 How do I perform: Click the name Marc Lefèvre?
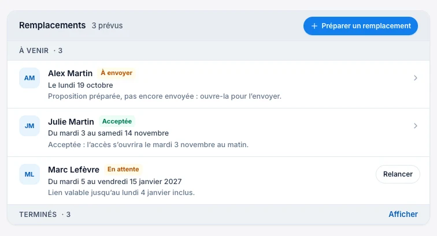pyautogui.click(x=73, y=170)
